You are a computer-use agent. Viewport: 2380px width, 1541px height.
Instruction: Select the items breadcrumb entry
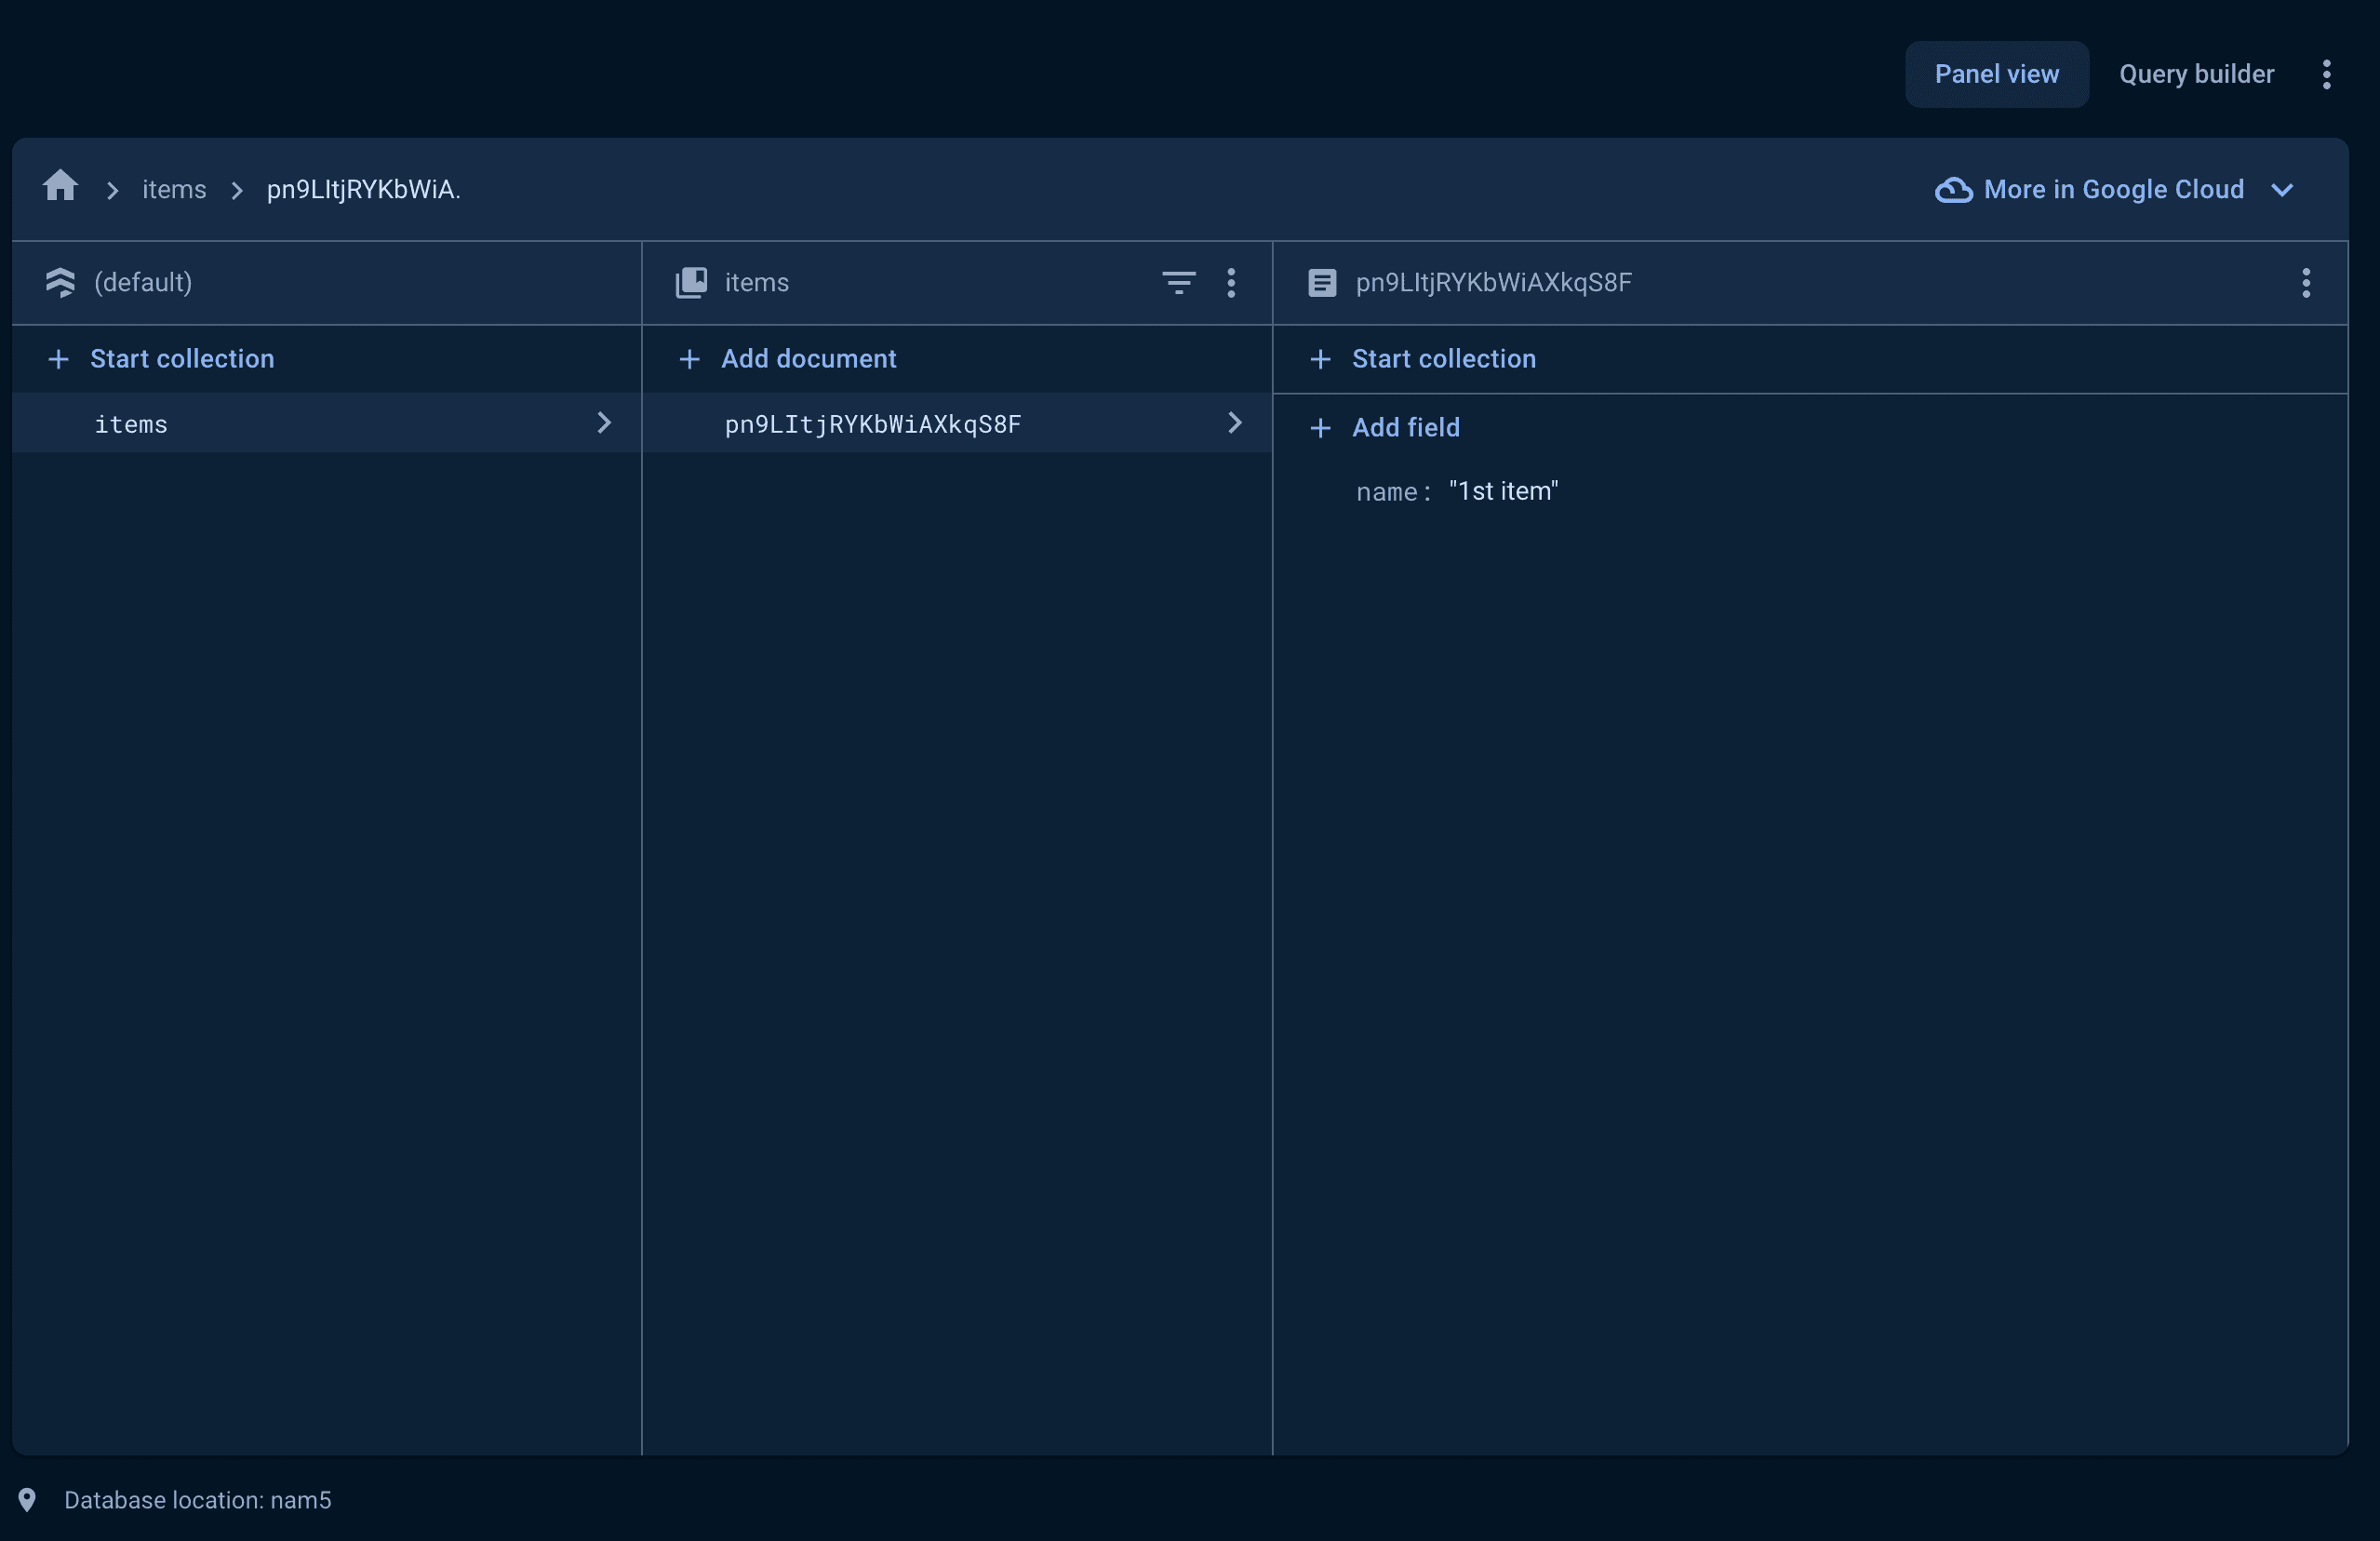tap(173, 189)
